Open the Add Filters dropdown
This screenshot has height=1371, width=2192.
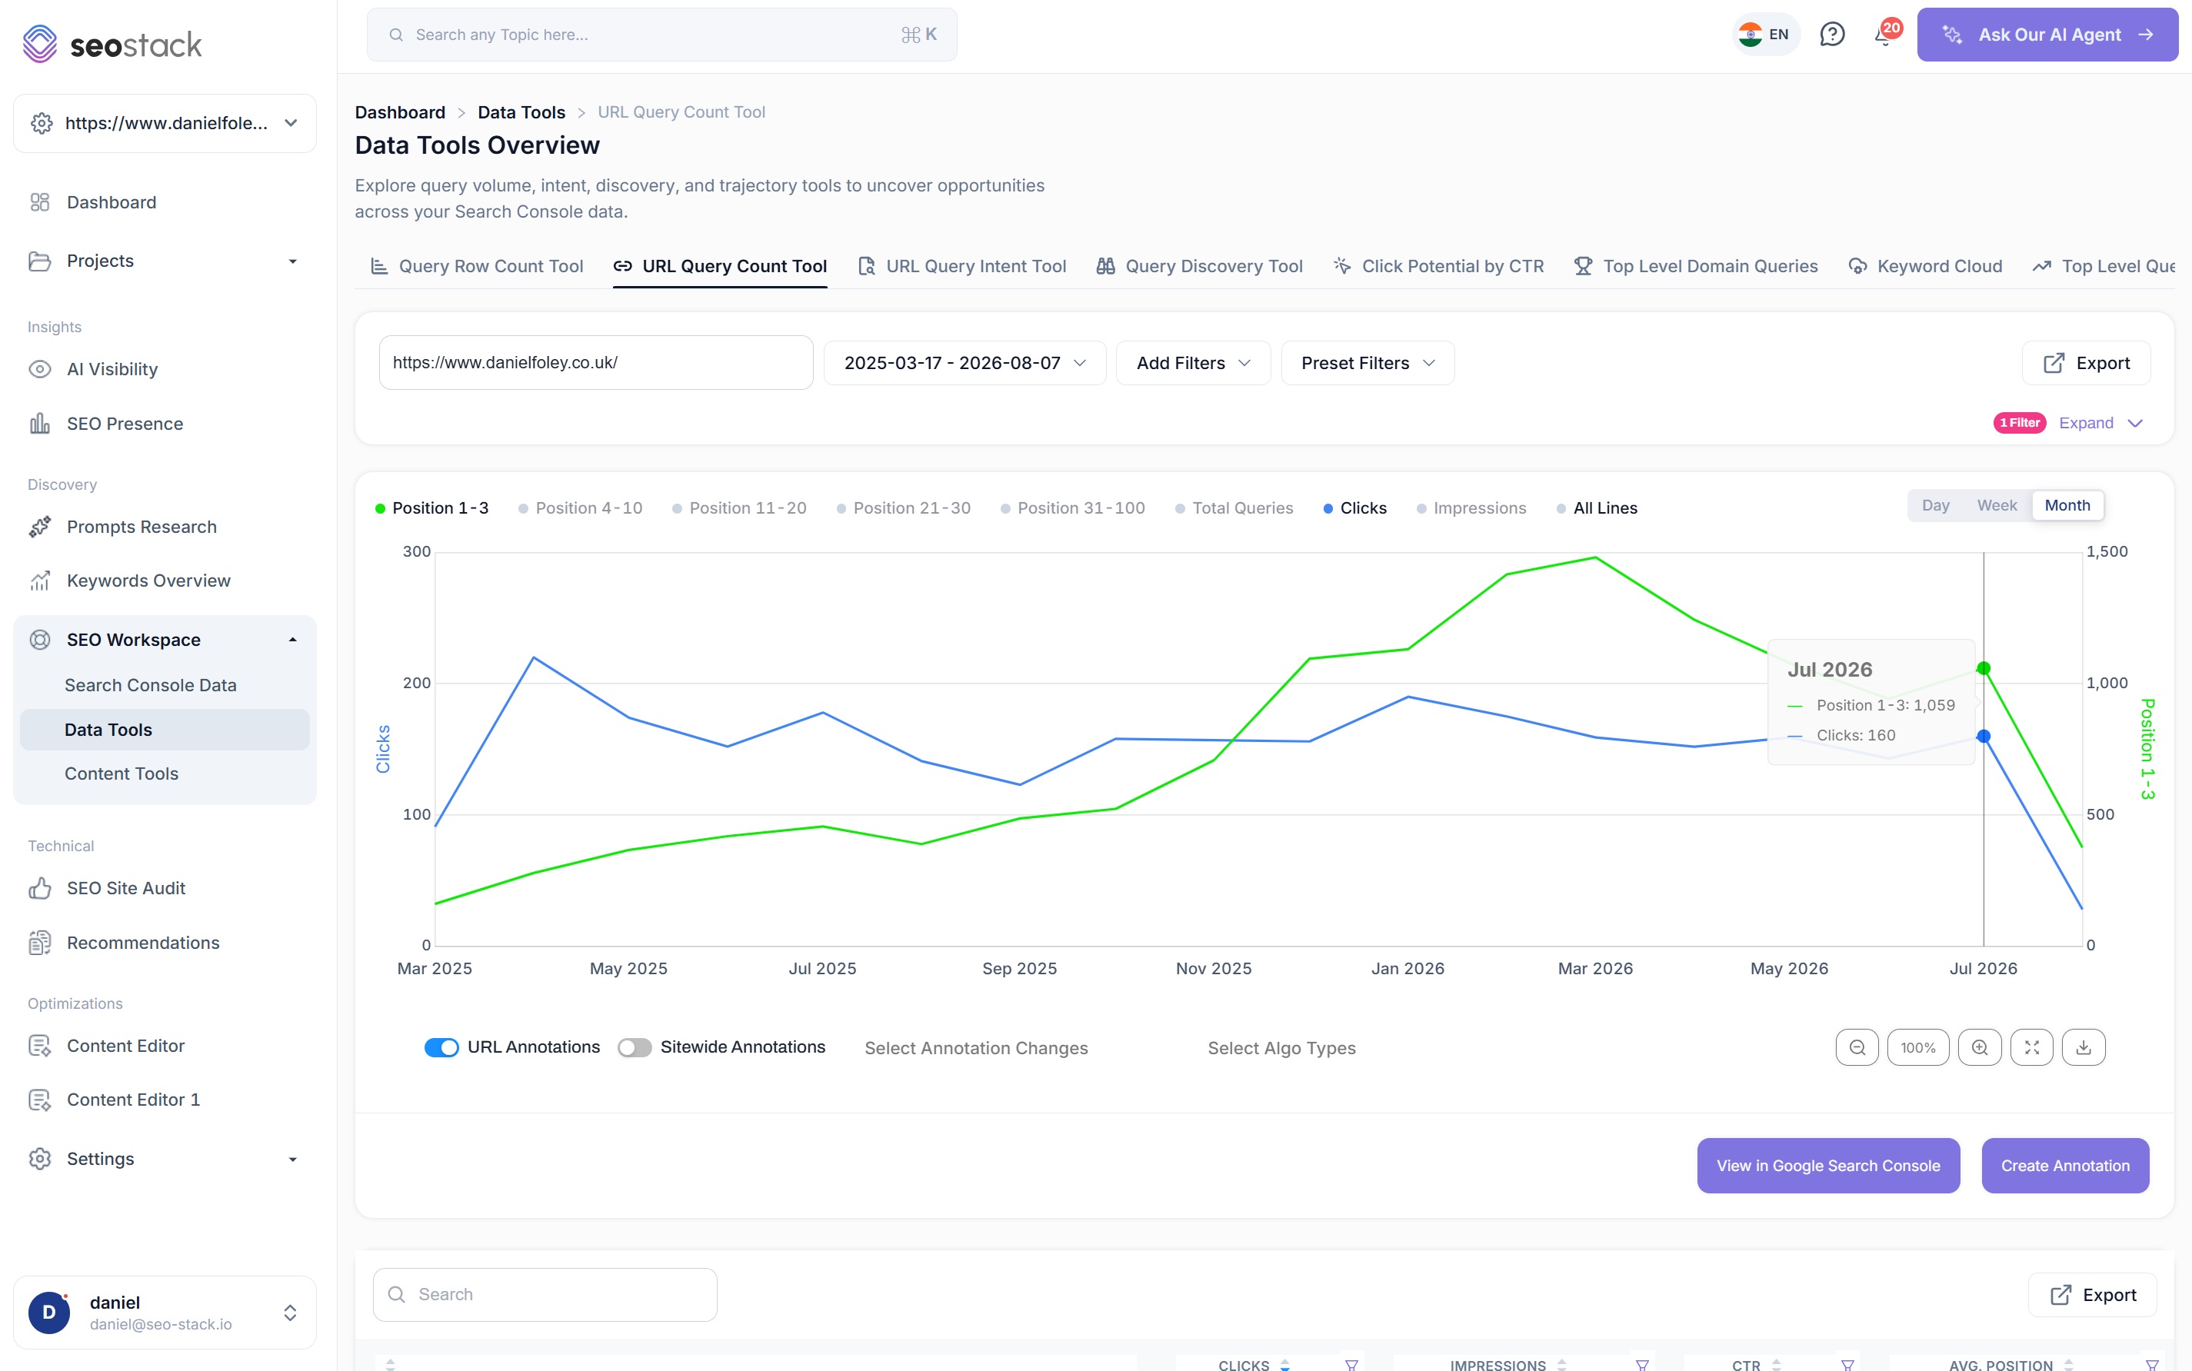[1194, 363]
